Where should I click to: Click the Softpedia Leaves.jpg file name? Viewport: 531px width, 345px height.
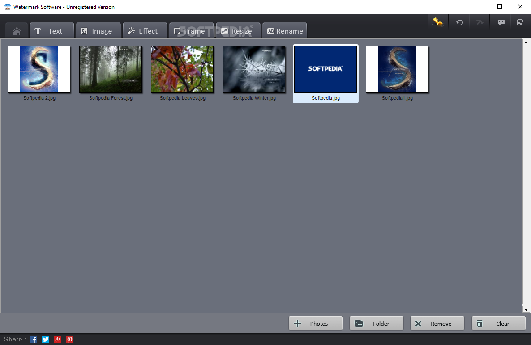pos(183,98)
